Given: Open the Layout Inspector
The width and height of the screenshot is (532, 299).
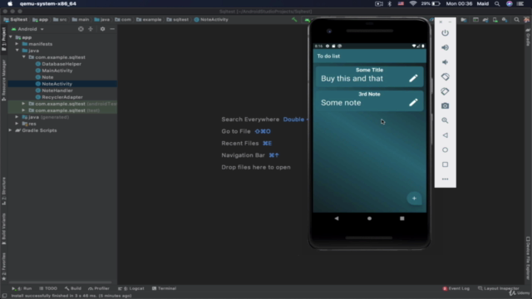Looking at the screenshot, I should pos(499,288).
